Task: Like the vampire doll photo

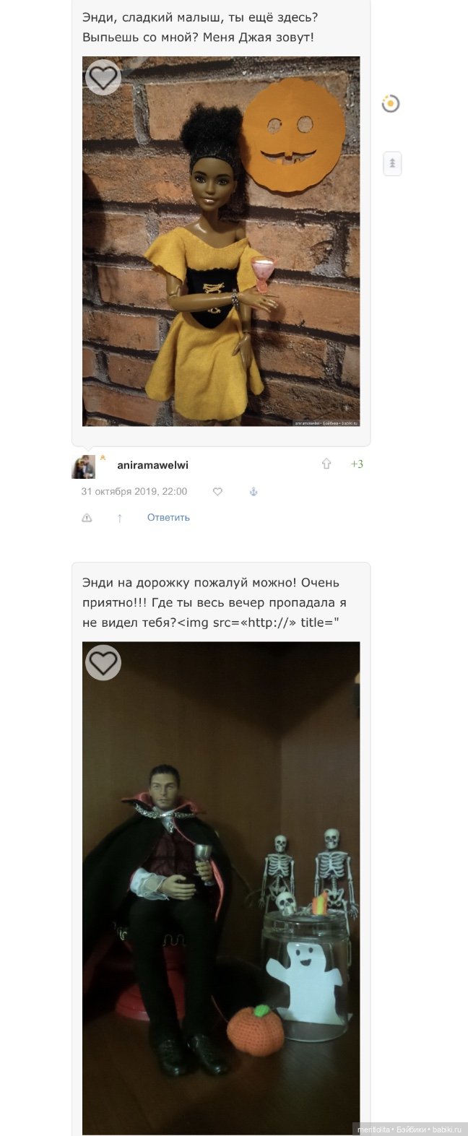Action: [x=103, y=662]
